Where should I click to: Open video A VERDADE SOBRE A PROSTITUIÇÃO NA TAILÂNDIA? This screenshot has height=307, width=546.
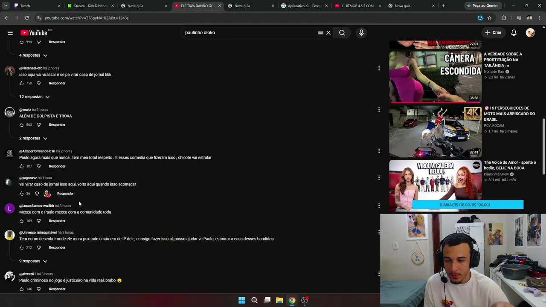click(503, 60)
